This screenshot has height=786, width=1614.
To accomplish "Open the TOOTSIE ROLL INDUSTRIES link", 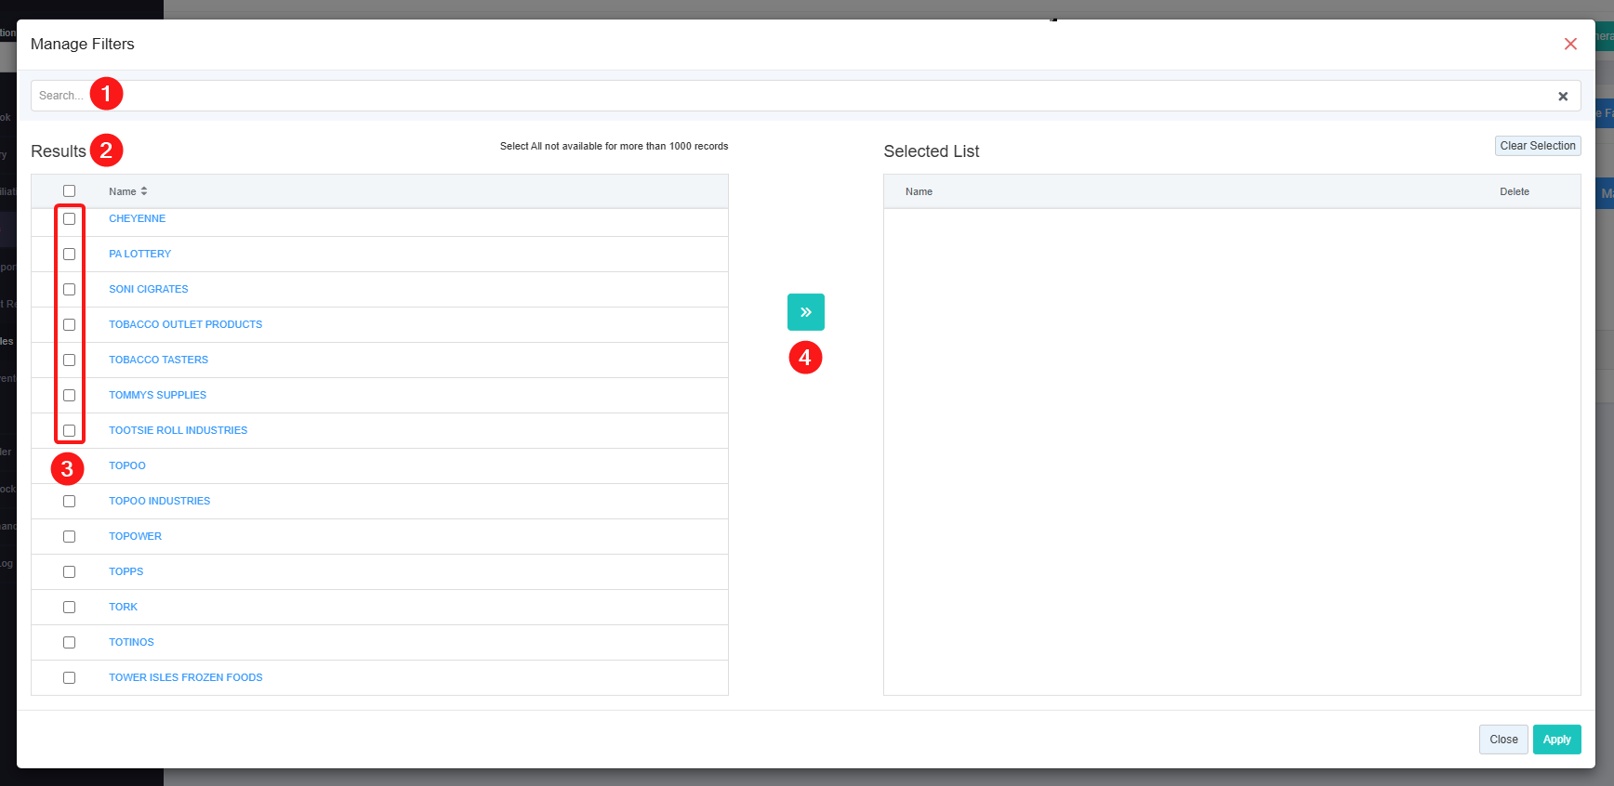I will 179,431.
